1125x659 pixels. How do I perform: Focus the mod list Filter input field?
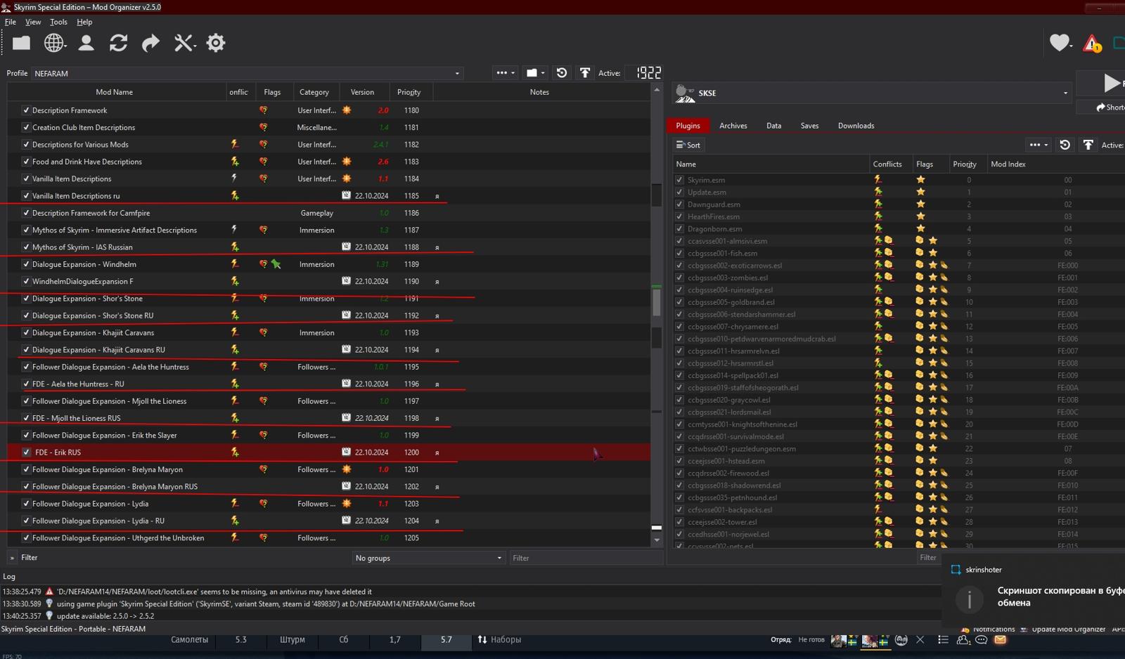(x=585, y=558)
